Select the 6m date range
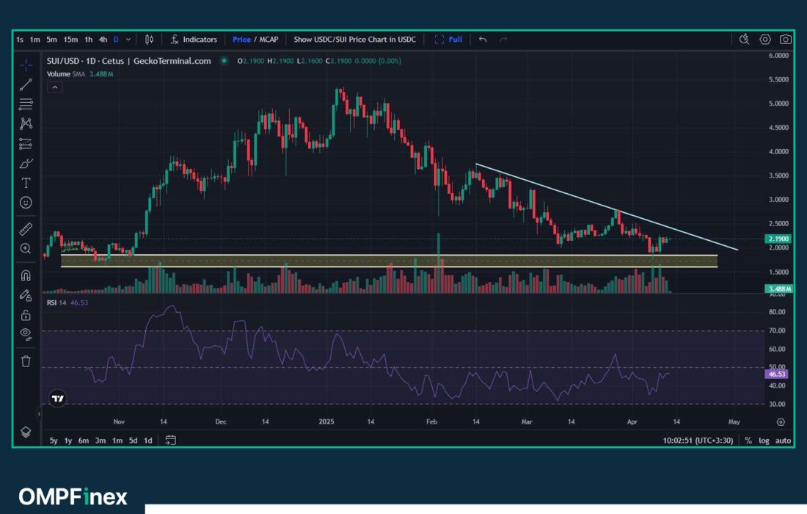The image size is (807, 514). [84, 441]
